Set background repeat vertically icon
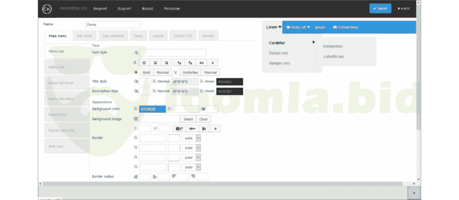Image resolution: width=459 pixels, height=200 pixels. (x=204, y=128)
